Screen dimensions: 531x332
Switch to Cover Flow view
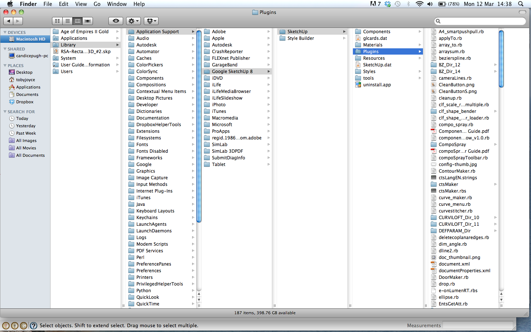[x=88, y=21]
